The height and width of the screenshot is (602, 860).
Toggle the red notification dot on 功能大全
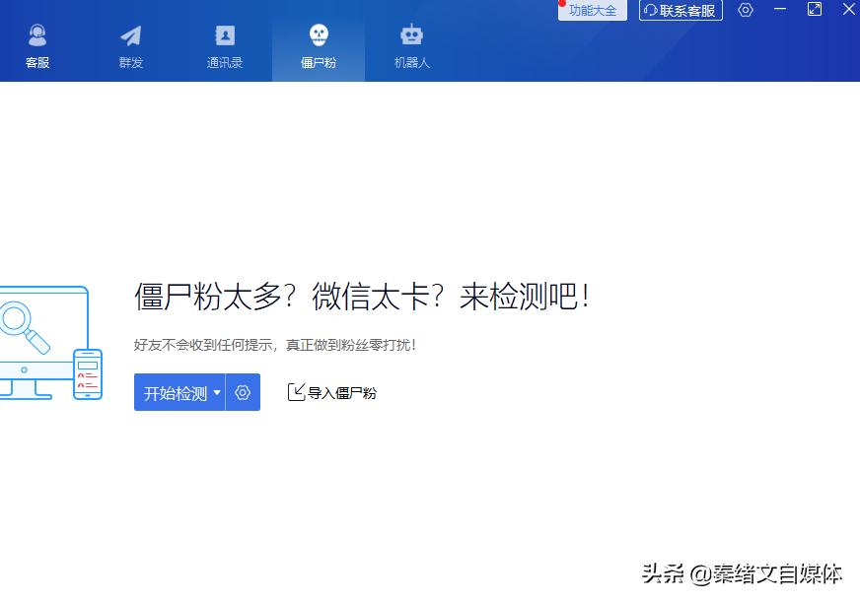[562, 4]
